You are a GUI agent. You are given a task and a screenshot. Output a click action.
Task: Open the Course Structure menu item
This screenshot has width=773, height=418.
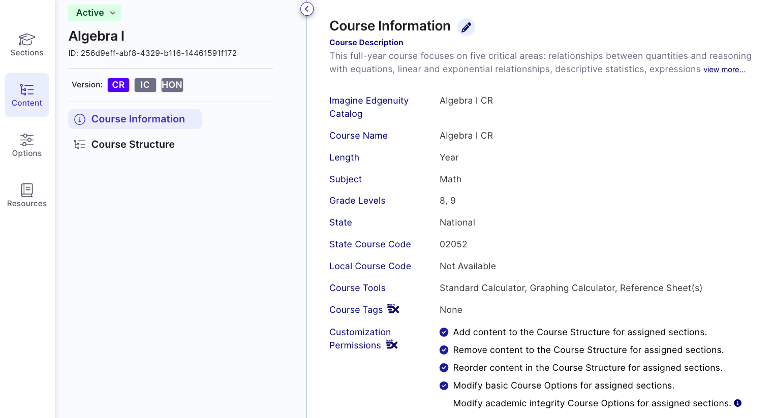[133, 144]
